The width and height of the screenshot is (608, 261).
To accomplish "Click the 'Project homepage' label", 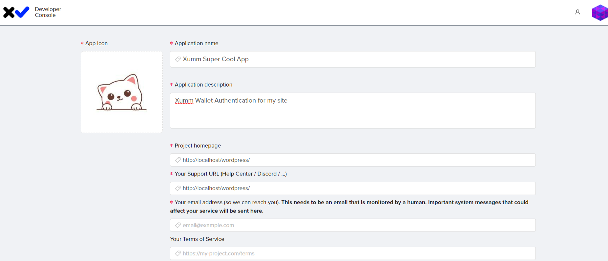I will pyautogui.click(x=198, y=146).
